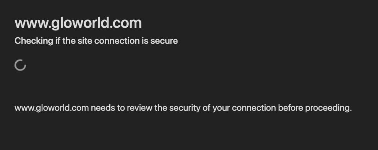
Task: Click the word 'connection' in the subtitle
Action: [x=117, y=41]
